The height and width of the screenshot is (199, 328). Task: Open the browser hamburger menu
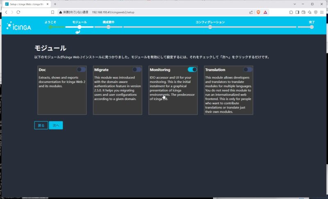point(322,12)
